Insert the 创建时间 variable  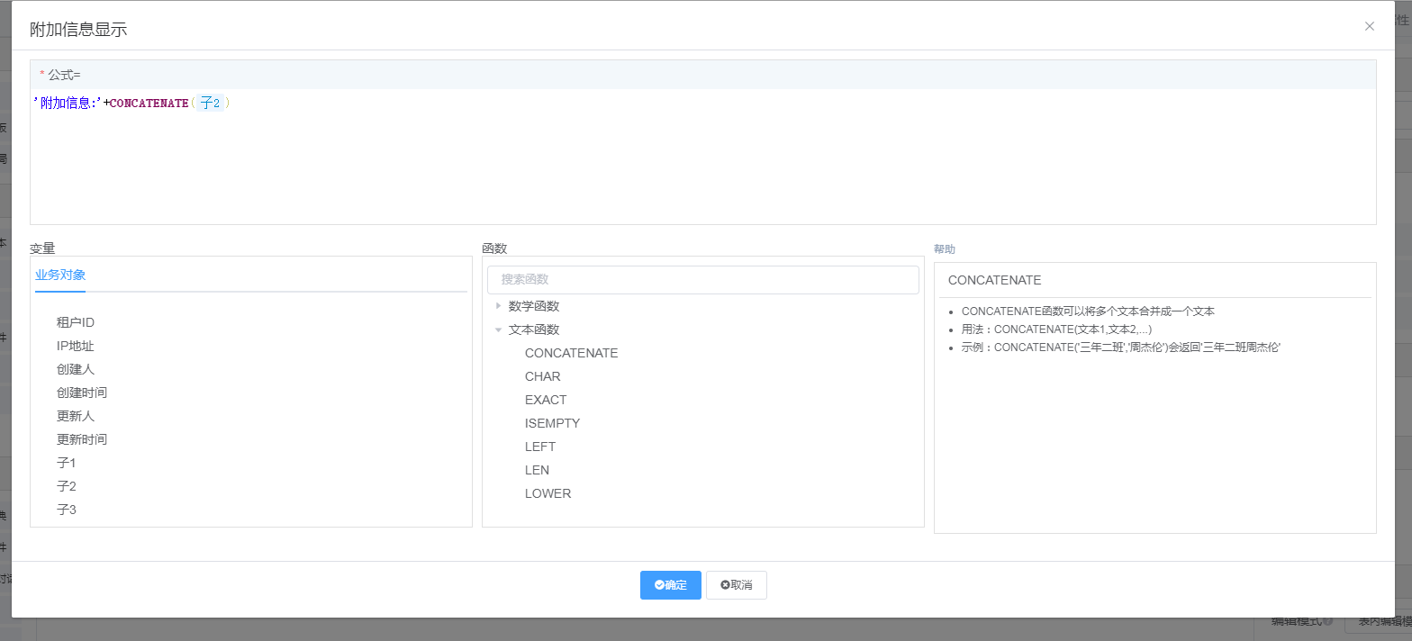click(x=82, y=393)
